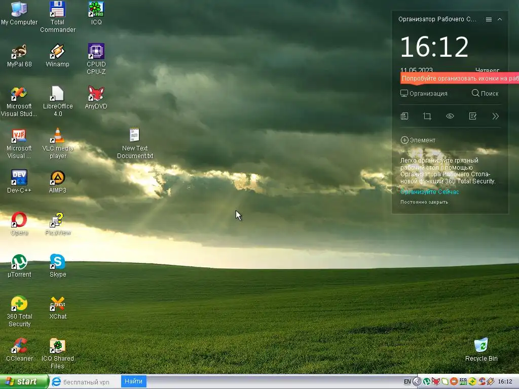Select the ICQ desktop shortcut
The height and width of the screenshot is (389, 519).
point(96,13)
